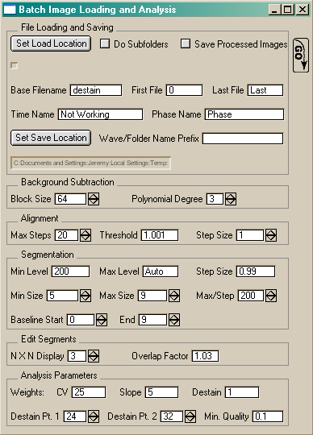
Task: Click the Polynomial Degree value field
Action: tap(215, 199)
